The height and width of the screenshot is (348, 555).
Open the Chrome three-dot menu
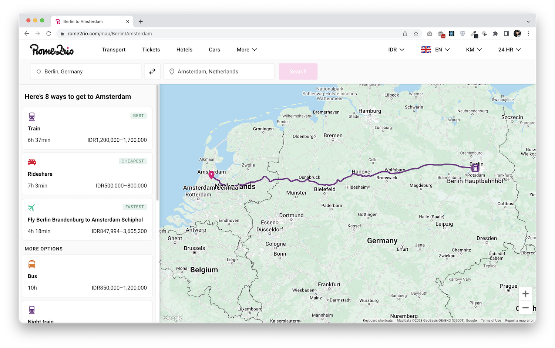pyautogui.click(x=528, y=34)
